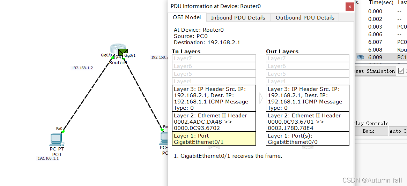Click the green PDU envelope on Router0
Screen dimensions: 407x186
[123, 52]
